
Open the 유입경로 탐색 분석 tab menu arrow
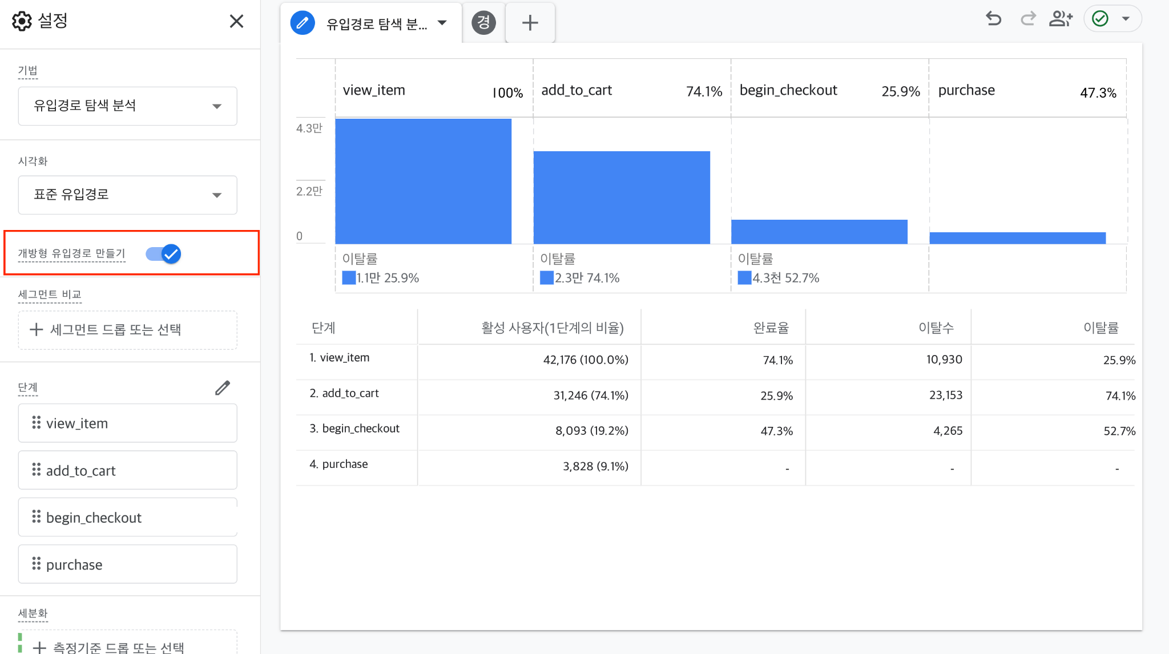(442, 23)
